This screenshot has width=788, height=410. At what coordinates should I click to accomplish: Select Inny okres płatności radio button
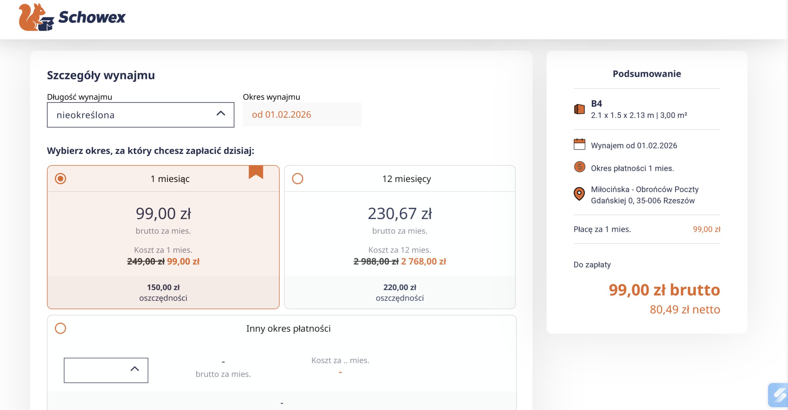[61, 328]
